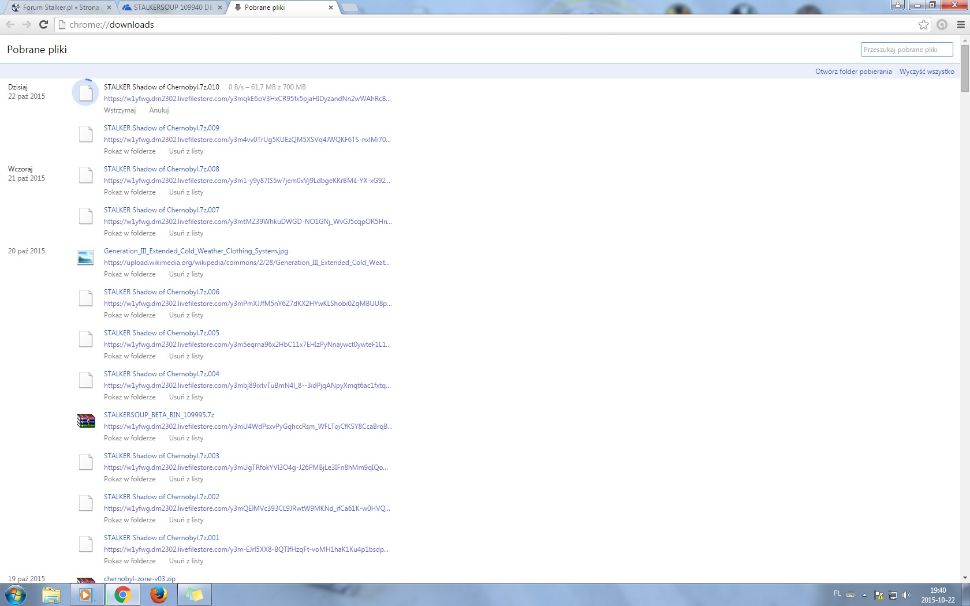The height and width of the screenshot is (606, 970).
Task: Remove 7z.005 from the list
Action: pos(186,356)
